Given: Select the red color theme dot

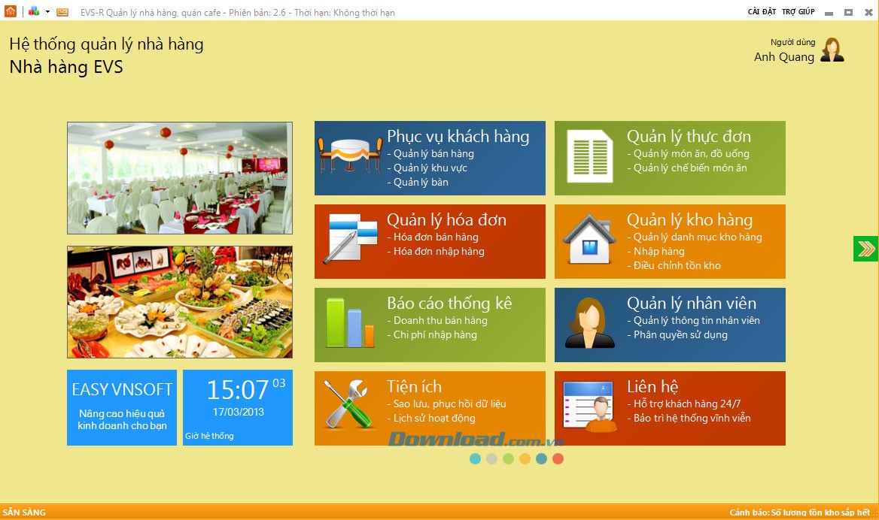Looking at the screenshot, I should coord(558,458).
